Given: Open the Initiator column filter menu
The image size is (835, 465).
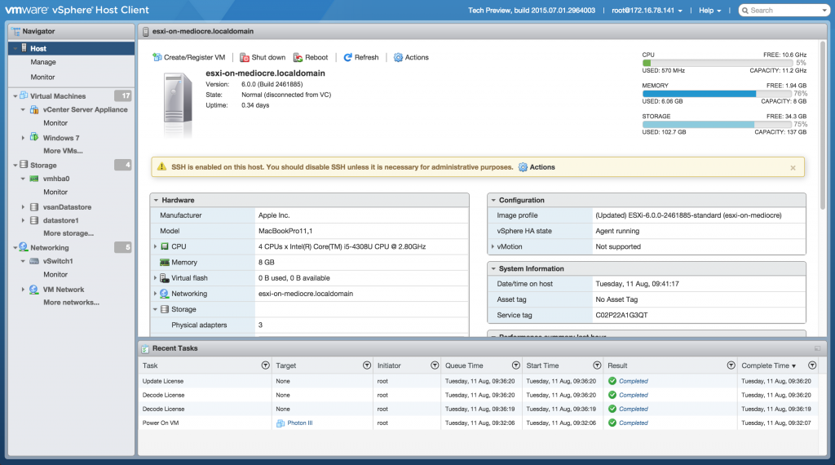Looking at the screenshot, I should pyautogui.click(x=435, y=365).
